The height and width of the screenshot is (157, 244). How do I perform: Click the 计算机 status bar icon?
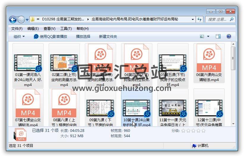194,146
